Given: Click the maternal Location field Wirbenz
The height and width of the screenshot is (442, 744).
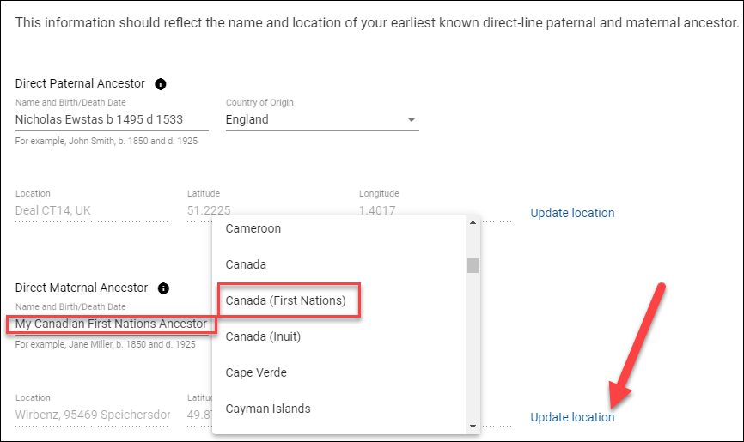Looking at the screenshot, I should 92,415.
